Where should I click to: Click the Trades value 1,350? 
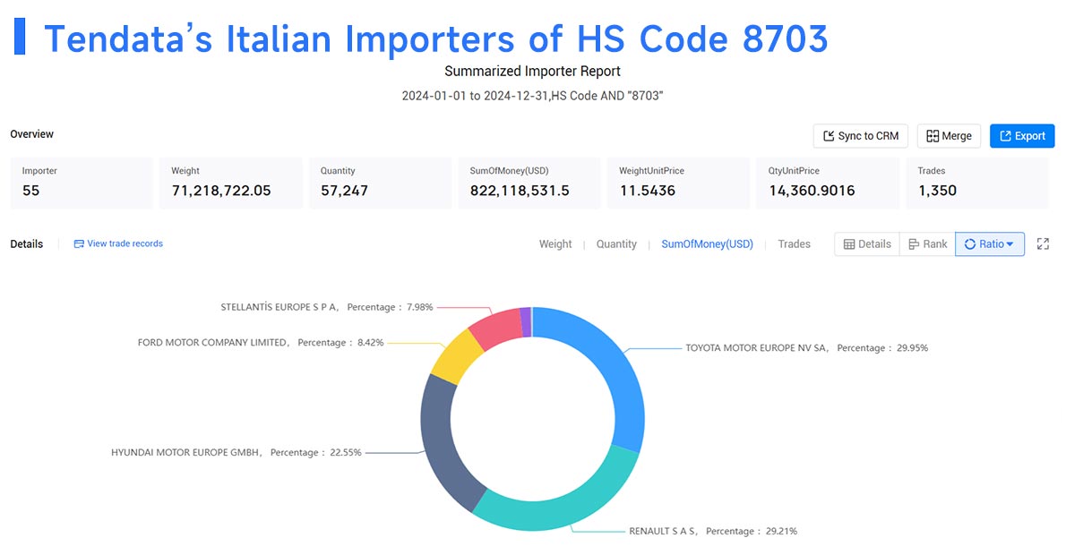click(x=938, y=191)
